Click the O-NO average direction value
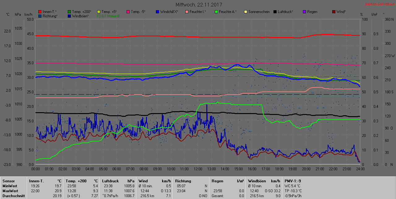Screen dimensions: 396x199 tap(203, 196)
